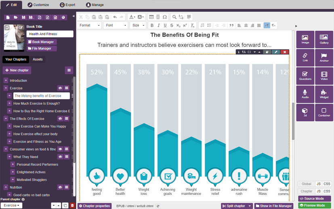Edit the selected widget with pencil icon
This screenshot has width=334, height=209.
pyautogui.click(x=275, y=52)
